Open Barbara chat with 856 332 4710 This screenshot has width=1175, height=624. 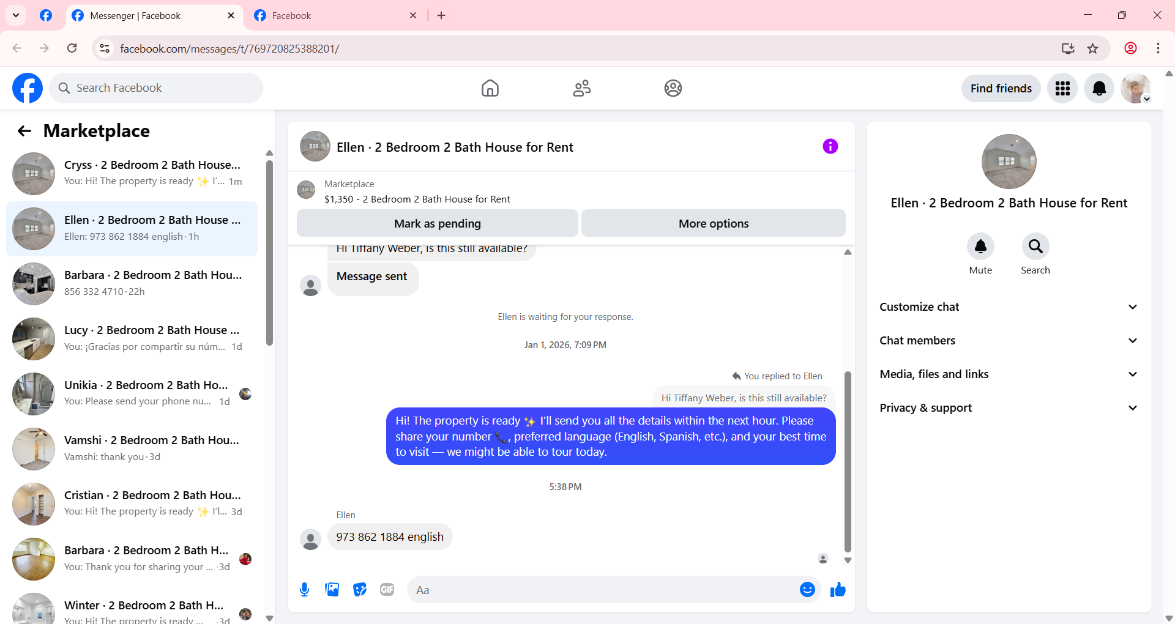click(x=132, y=284)
